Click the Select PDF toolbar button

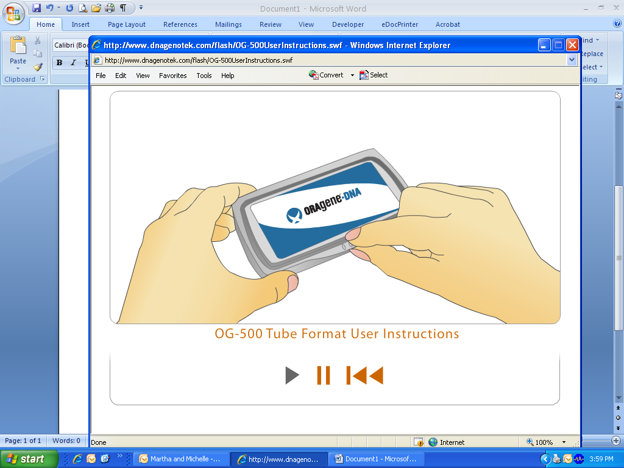click(x=374, y=75)
